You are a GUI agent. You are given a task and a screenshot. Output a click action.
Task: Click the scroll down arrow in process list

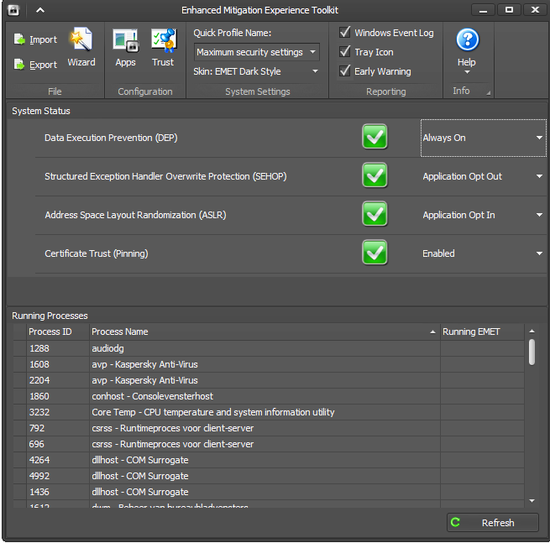pyautogui.click(x=532, y=500)
